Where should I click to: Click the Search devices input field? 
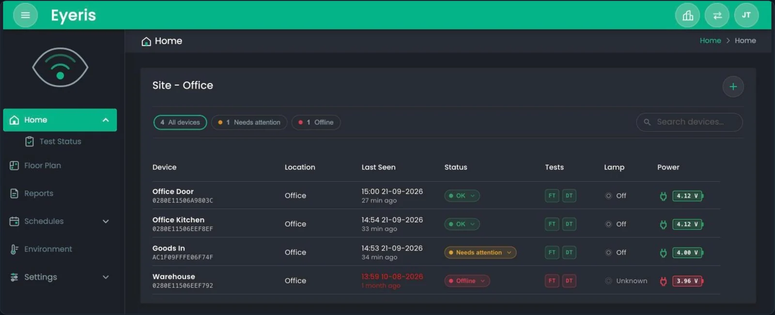coord(689,122)
